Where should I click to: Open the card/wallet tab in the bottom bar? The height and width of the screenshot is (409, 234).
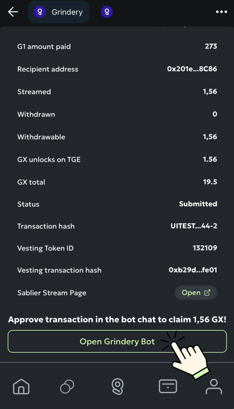coord(168,386)
